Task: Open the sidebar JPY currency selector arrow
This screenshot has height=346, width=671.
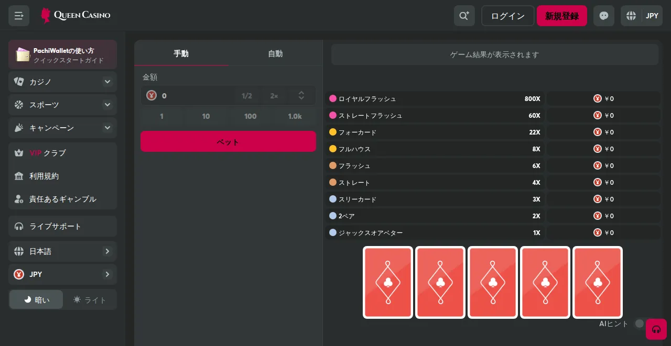Action: tap(107, 274)
